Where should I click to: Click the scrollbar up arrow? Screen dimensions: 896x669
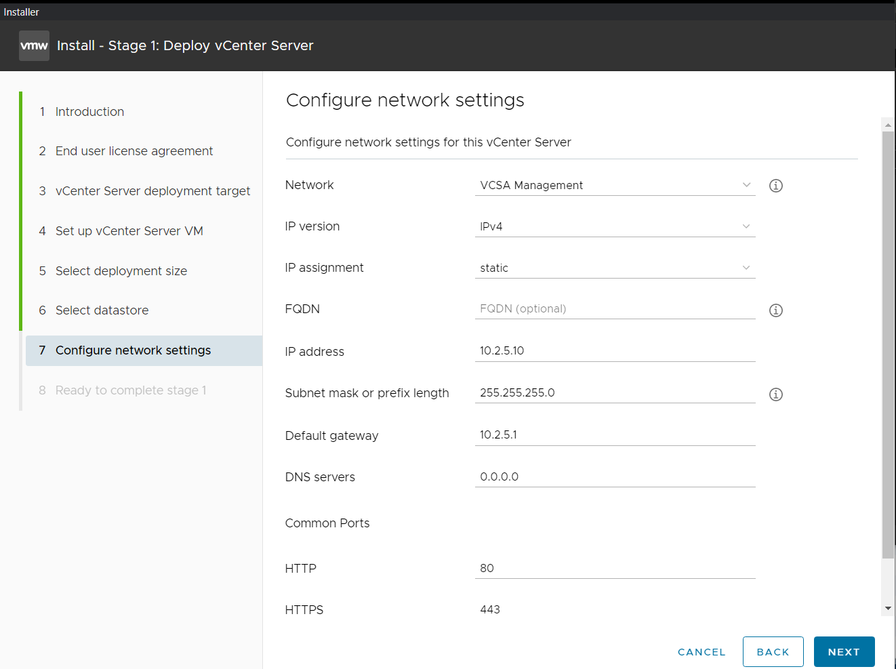pos(888,125)
